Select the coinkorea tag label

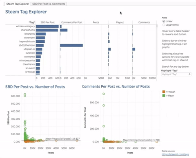tap(29, 57)
